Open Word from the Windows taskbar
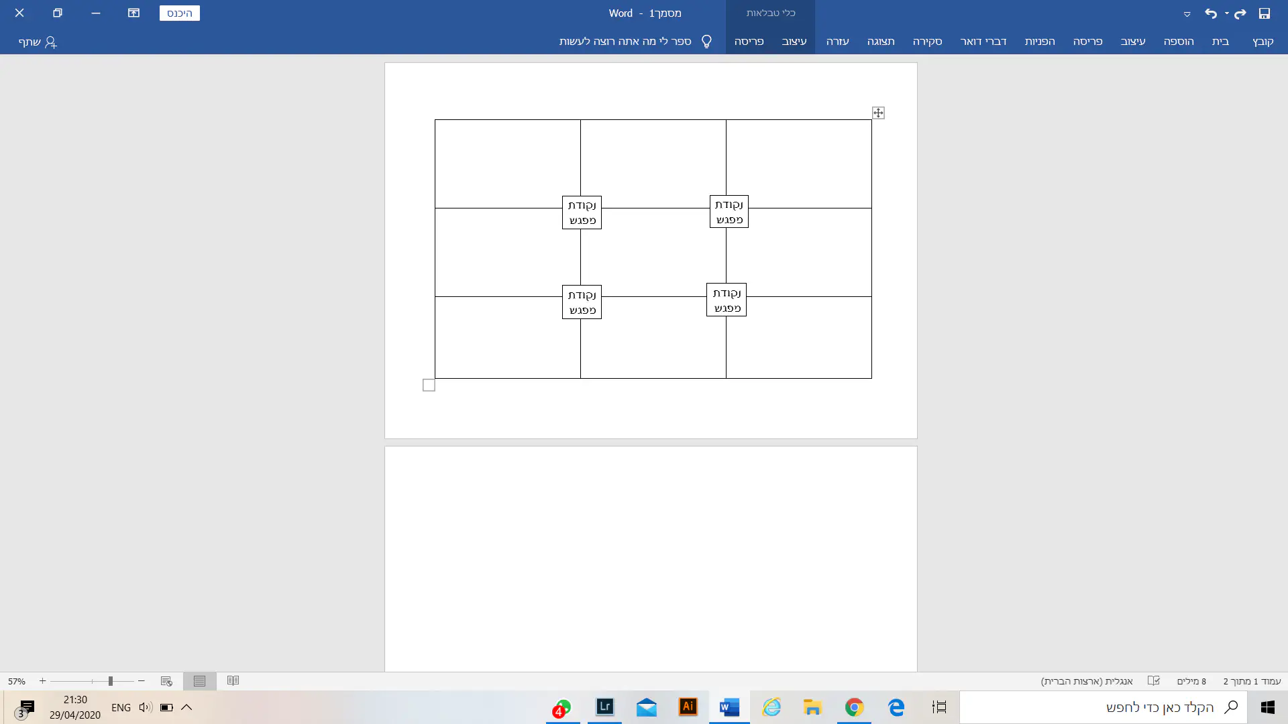Screen dimensions: 1288x724 coord(729,707)
